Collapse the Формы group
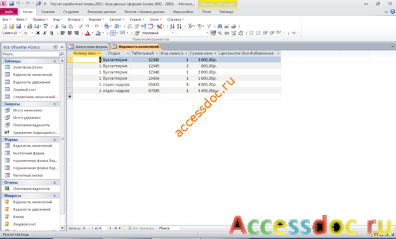The image size is (396, 239). [55, 139]
